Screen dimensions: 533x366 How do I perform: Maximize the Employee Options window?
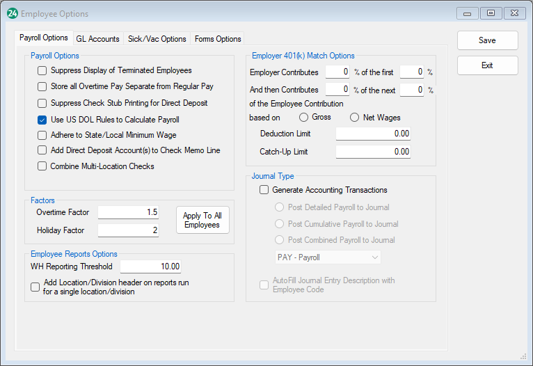(491, 13)
